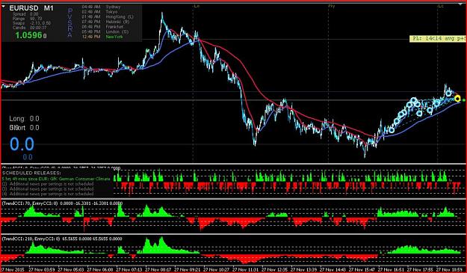Click the '27 Nov 08:17' time axis label
Viewport: 467px width, 273px height.
(x=158, y=269)
